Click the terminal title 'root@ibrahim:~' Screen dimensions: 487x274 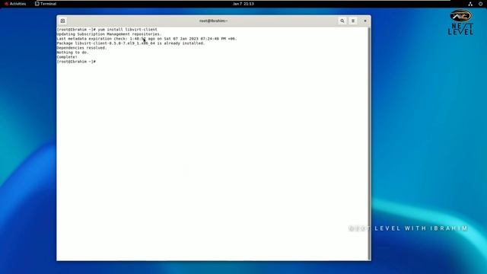coord(214,21)
